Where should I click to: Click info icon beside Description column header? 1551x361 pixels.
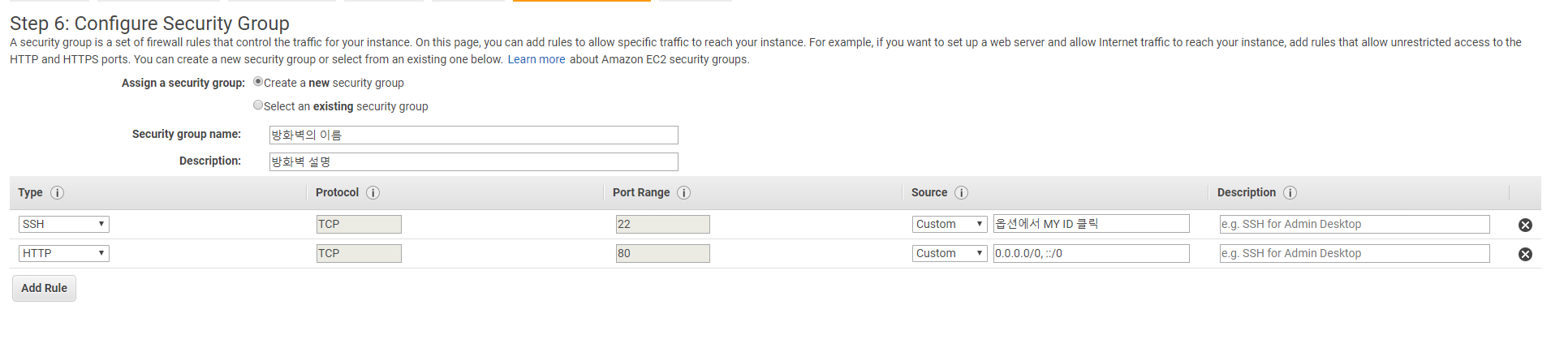coord(1290,193)
